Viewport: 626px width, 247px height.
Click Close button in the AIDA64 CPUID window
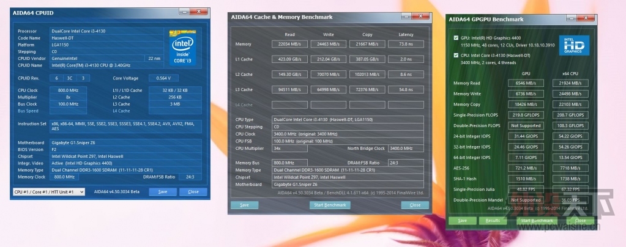[x=193, y=191]
